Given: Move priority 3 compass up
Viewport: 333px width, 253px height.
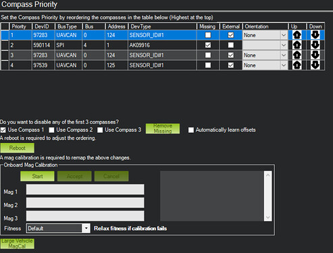Looking at the screenshot, I should click(297, 55).
